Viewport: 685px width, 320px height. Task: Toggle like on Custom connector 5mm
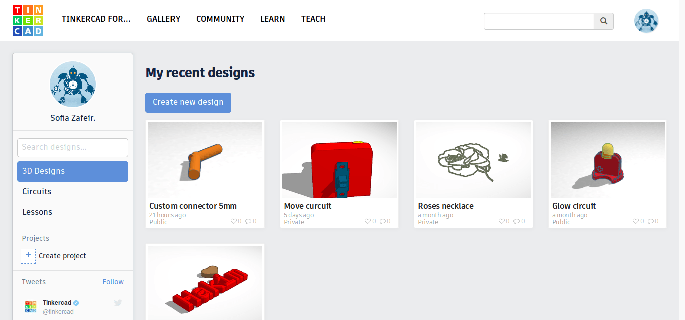pyautogui.click(x=233, y=221)
